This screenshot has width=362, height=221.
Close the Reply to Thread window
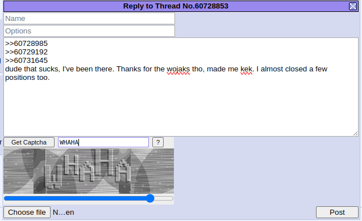click(353, 6)
